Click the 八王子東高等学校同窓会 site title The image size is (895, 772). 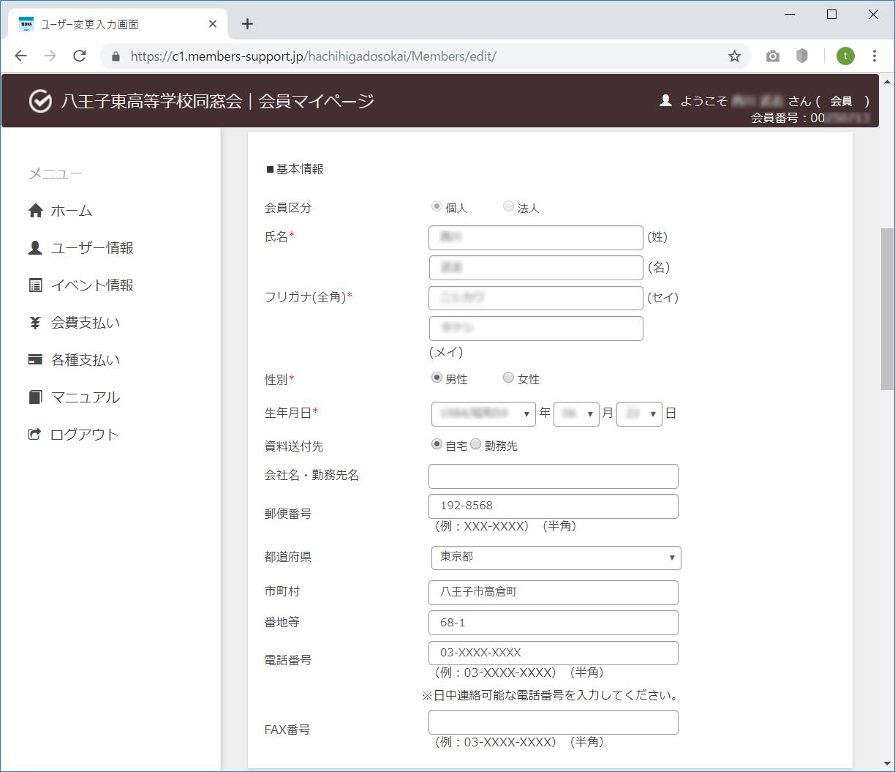[x=151, y=101]
